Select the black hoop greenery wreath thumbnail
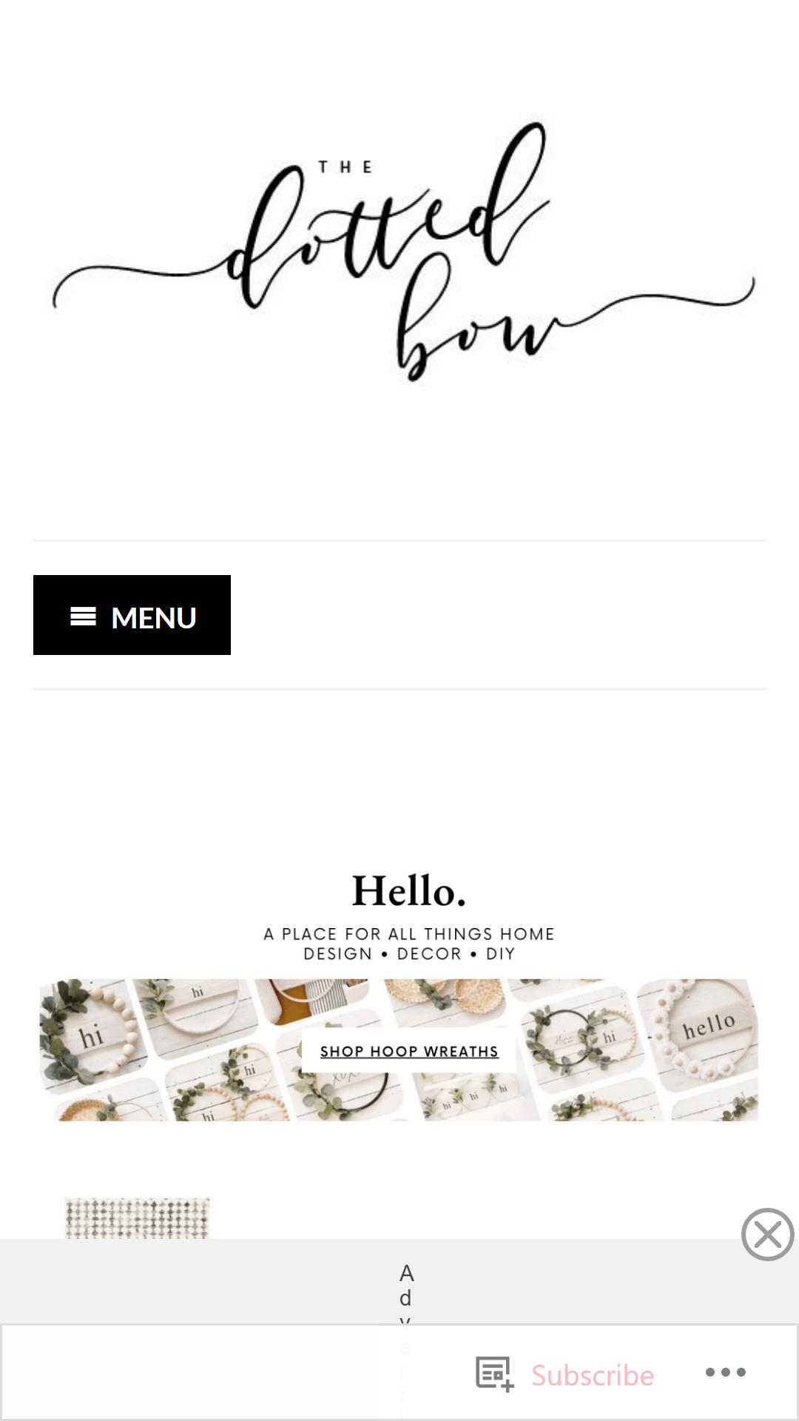Screen dimensions: 799x1421 click(x=581, y=1035)
